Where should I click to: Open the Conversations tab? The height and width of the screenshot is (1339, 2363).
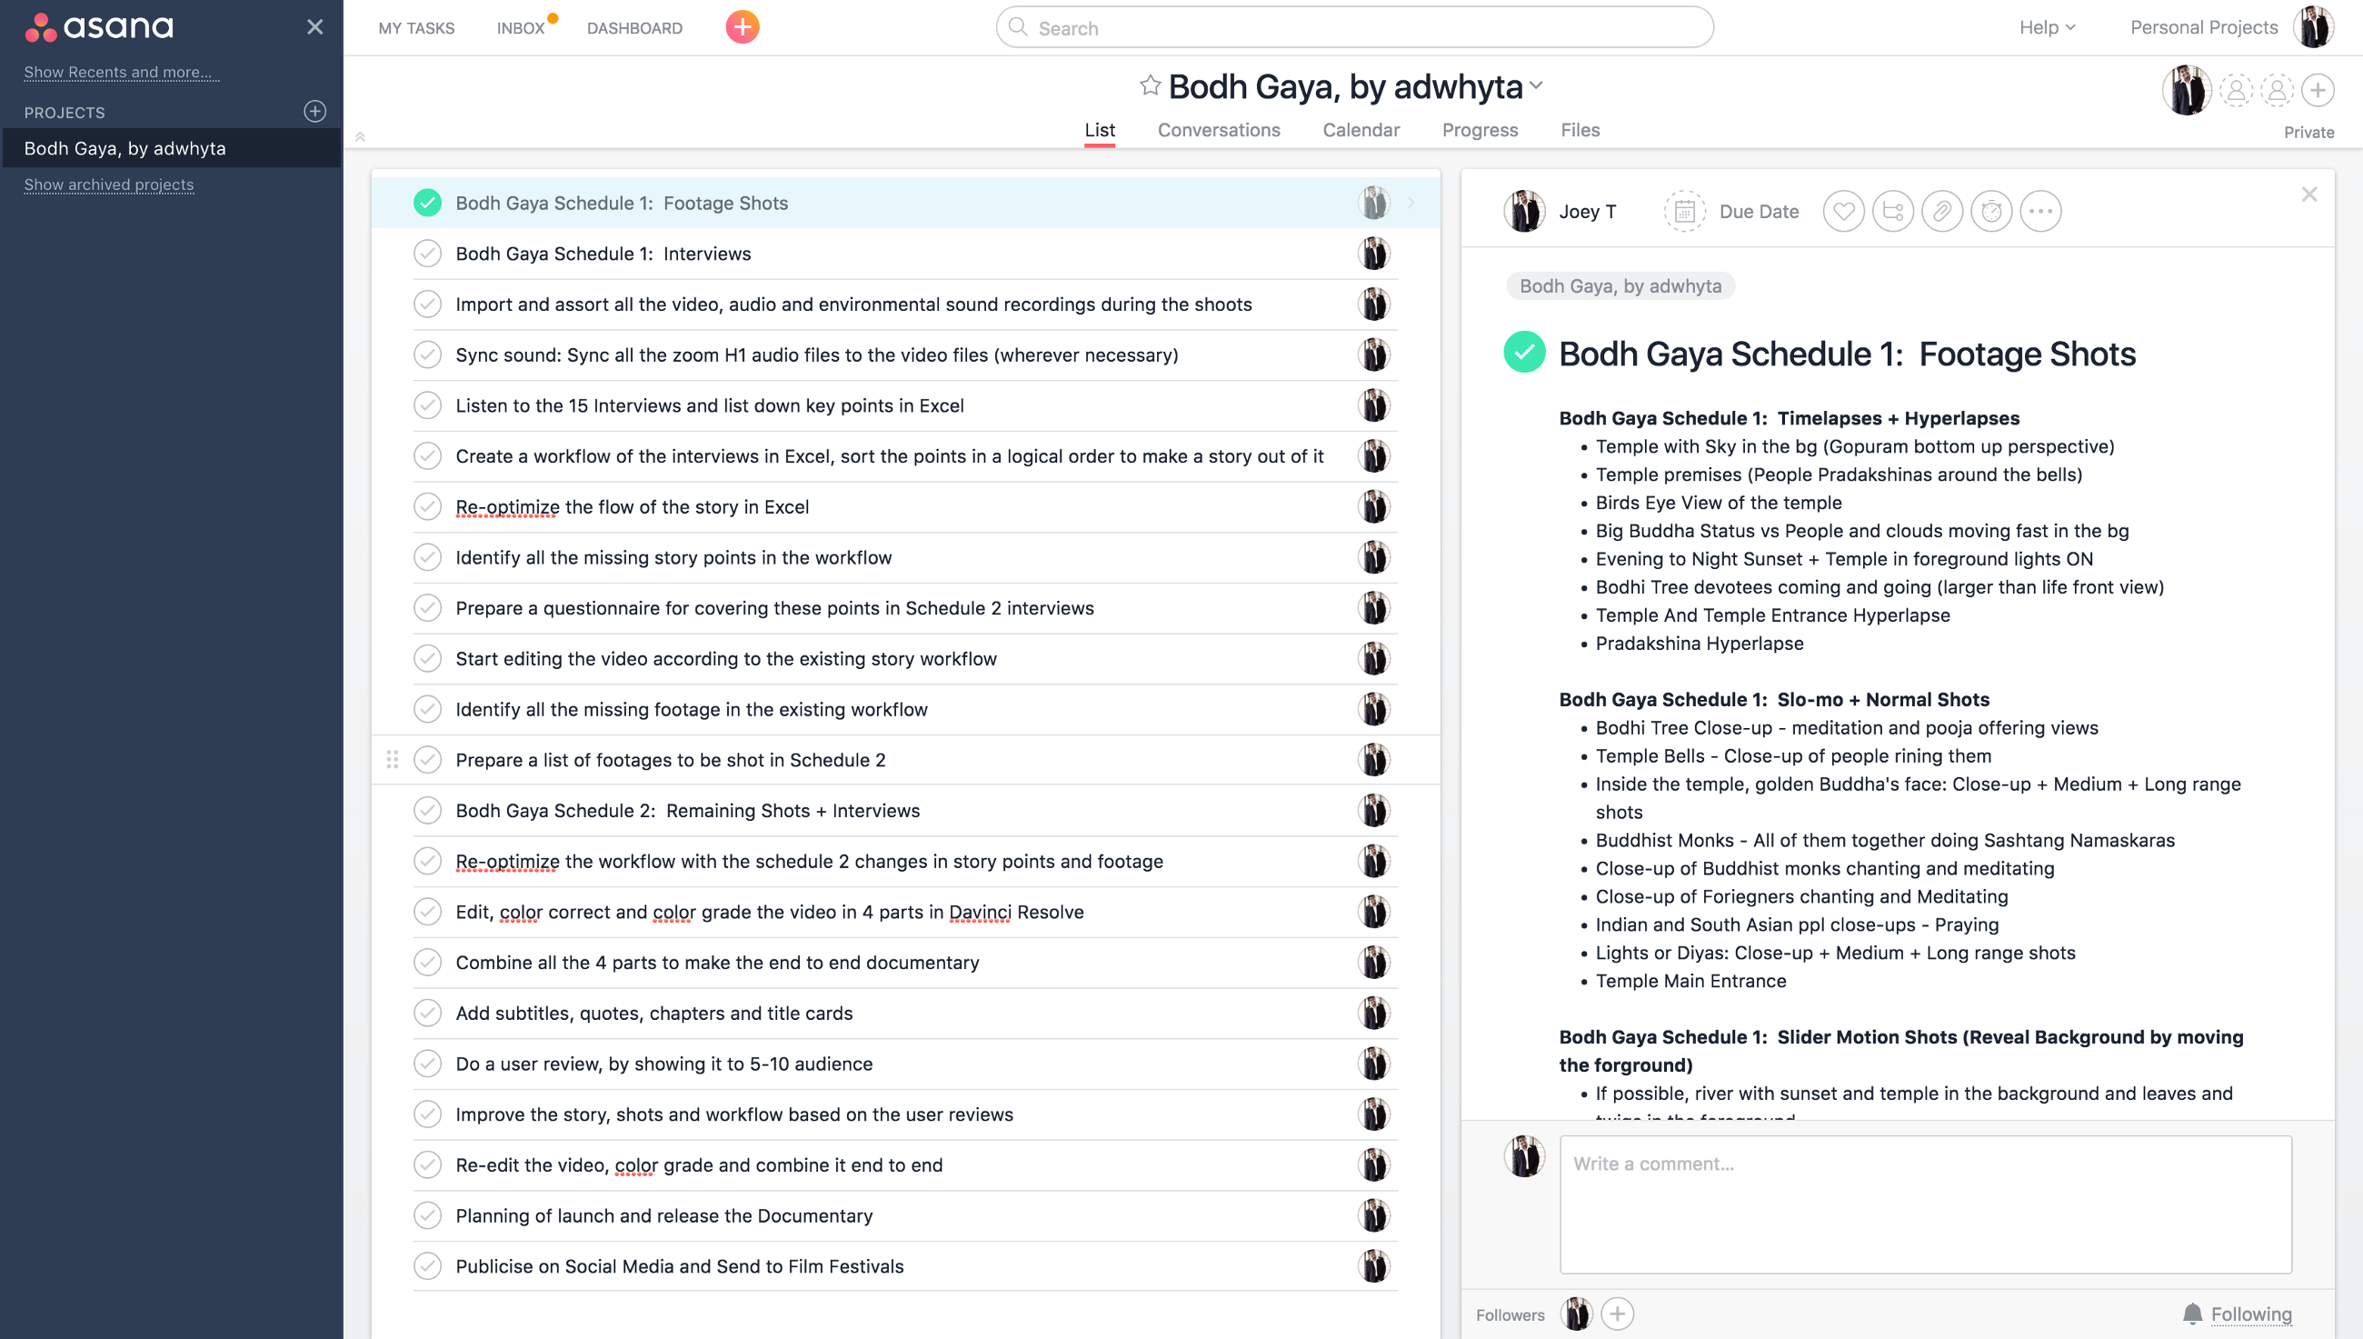[x=1218, y=130]
